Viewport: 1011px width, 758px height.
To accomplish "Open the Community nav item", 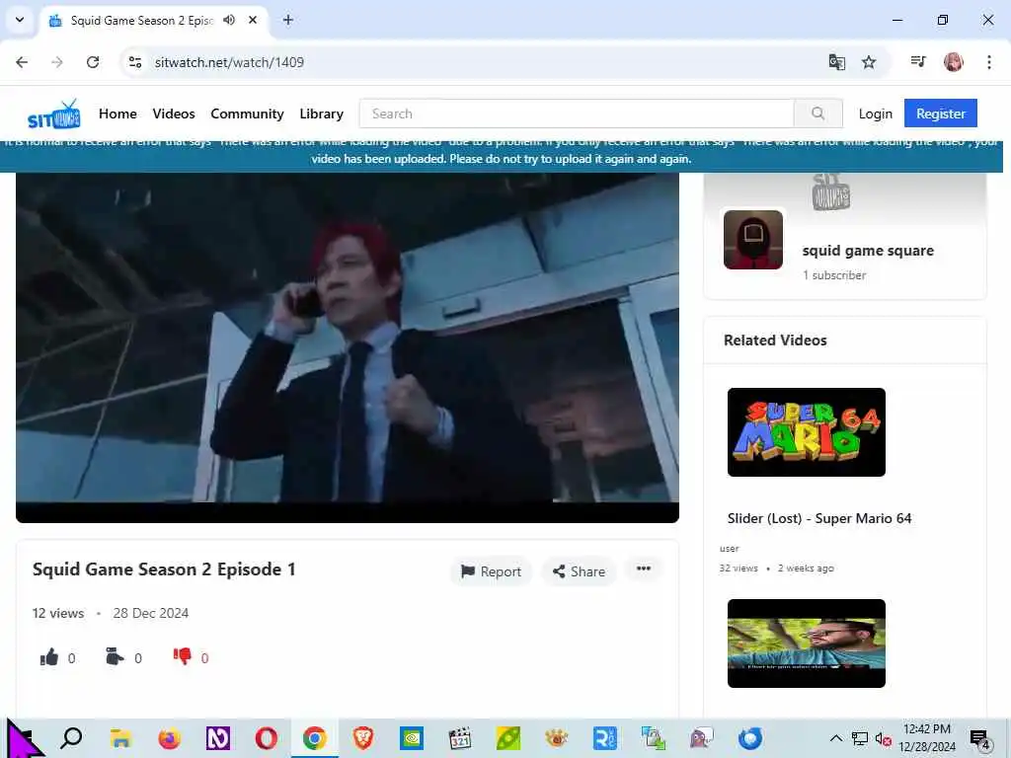I will [247, 114].
